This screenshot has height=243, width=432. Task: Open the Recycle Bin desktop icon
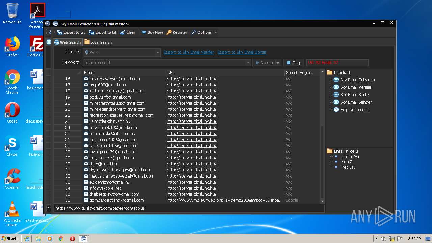12,13
